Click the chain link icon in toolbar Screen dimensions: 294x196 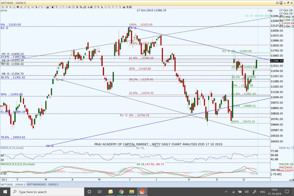coord(81,7)
